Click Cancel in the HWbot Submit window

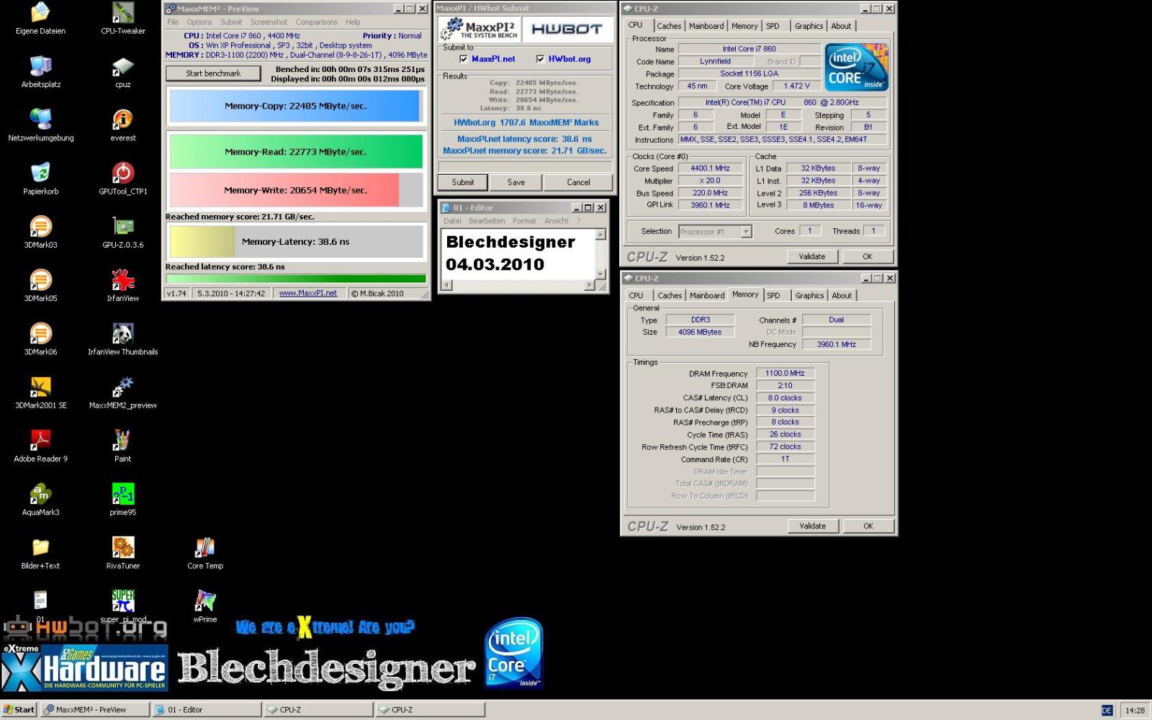578,182
